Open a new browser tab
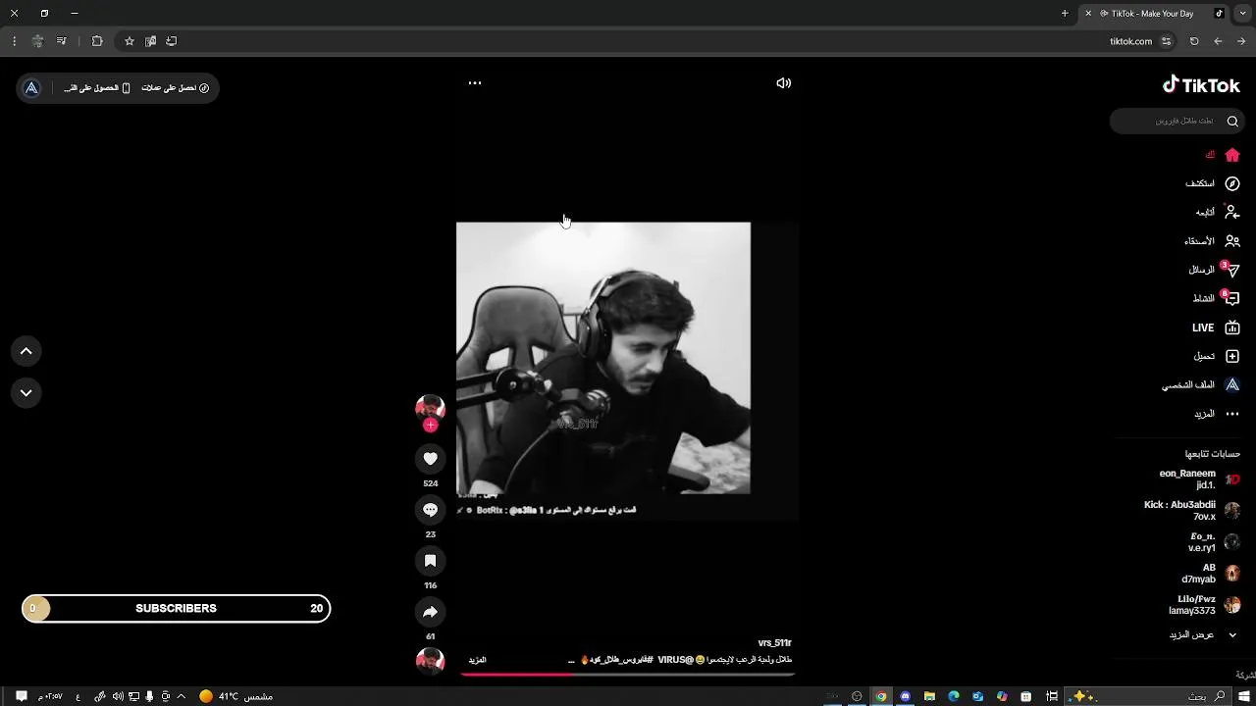Viewport: 1256px width, 706px height. [x=1065, y=14]
